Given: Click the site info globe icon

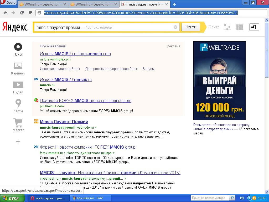Looking at the screenshot, I should click(39, 13).
